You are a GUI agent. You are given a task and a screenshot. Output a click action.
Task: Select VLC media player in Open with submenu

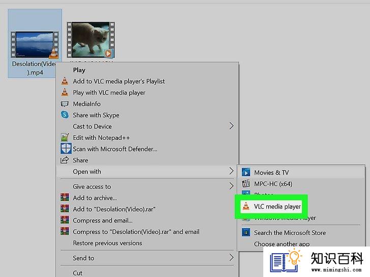click(x=277, y=207)
